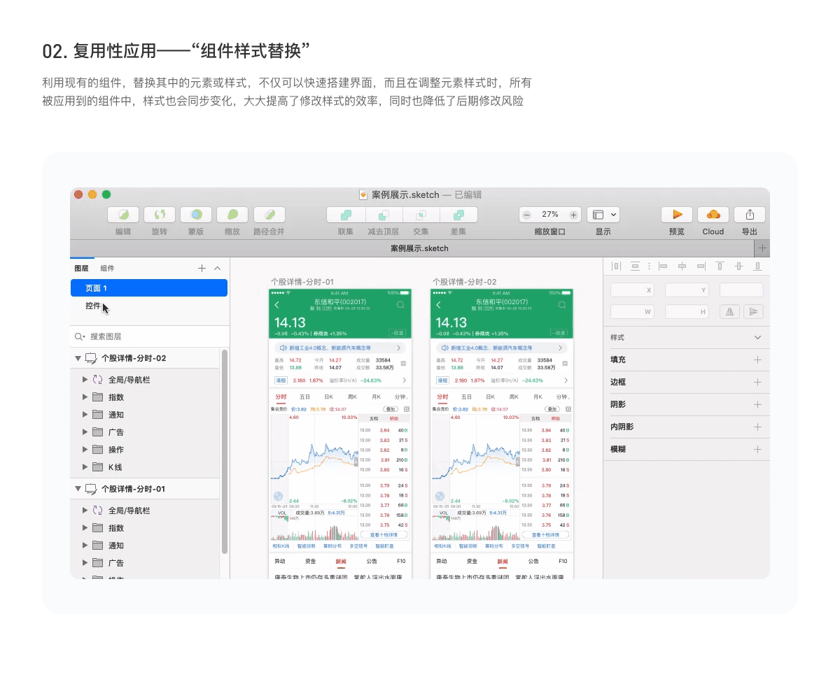Select the 编辑 (Edit) tool
Viewport: 840px width, 698px height.
[122, 215]
